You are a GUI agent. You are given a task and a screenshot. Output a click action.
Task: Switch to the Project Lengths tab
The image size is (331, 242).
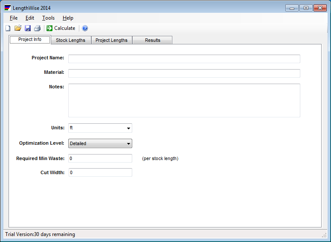point(111,40)
